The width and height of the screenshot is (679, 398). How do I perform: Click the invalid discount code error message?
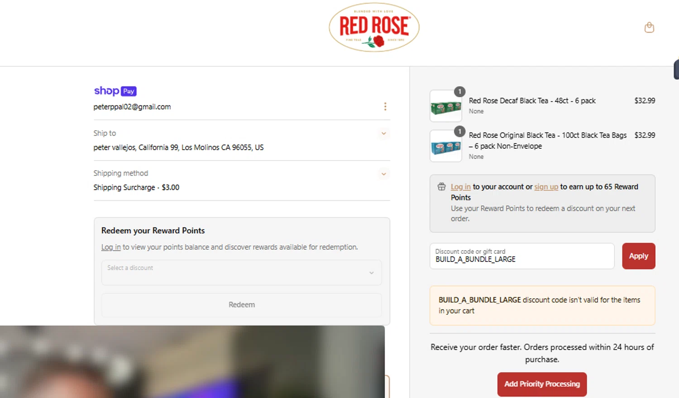(x=542, y=305)
